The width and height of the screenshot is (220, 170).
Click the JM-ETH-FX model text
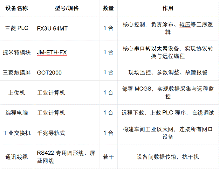52,53
